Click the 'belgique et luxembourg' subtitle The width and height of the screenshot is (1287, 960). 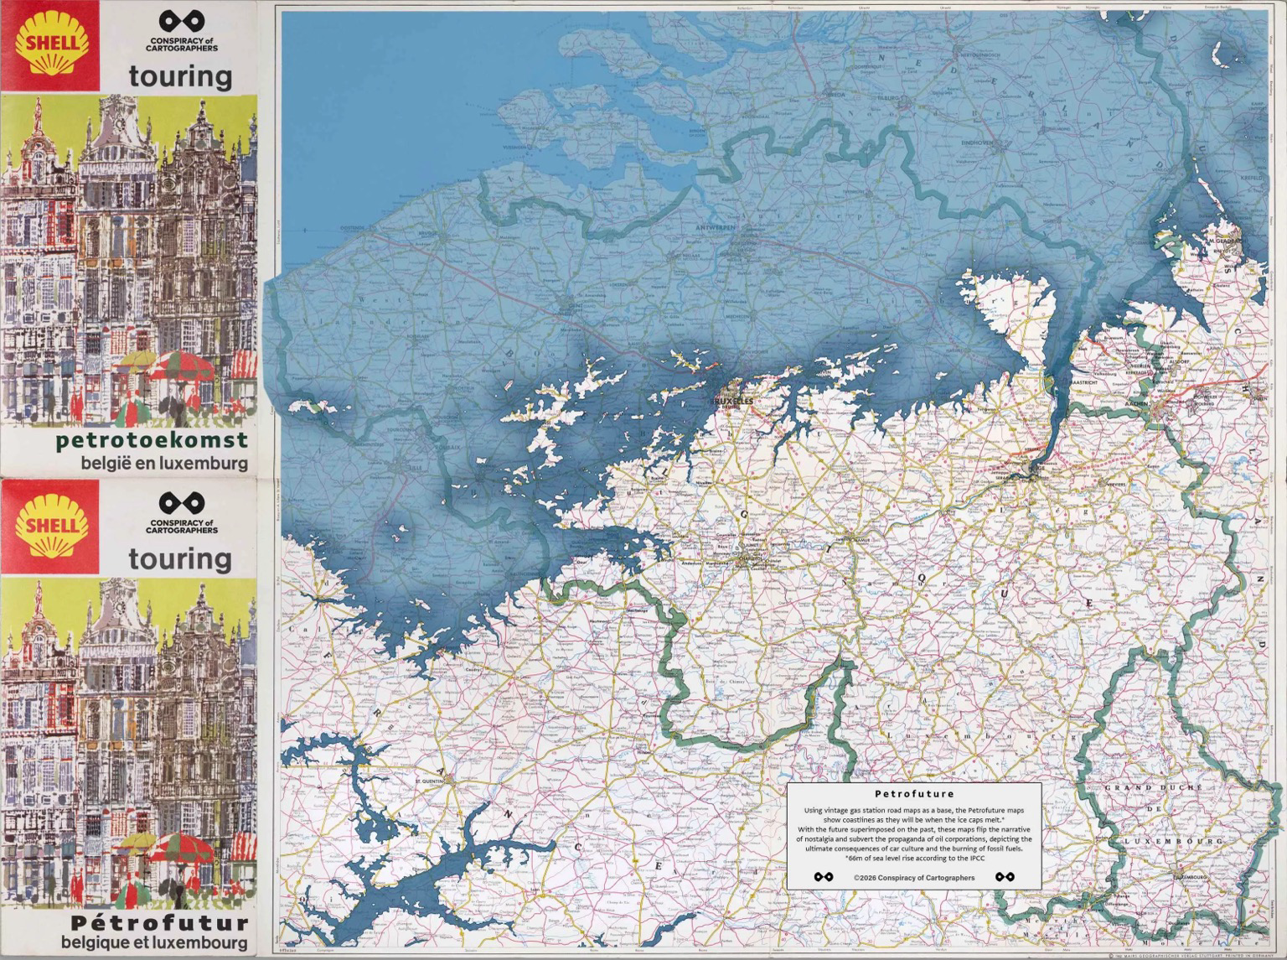click(154, 943)
